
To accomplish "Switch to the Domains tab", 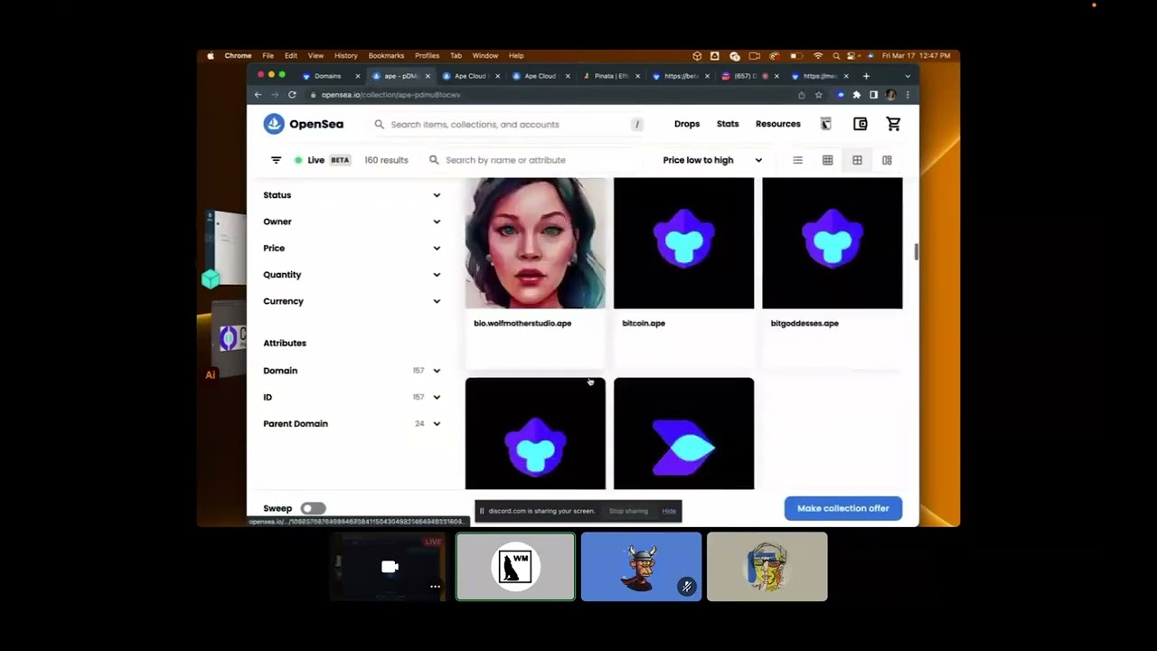I will (330, 76).
